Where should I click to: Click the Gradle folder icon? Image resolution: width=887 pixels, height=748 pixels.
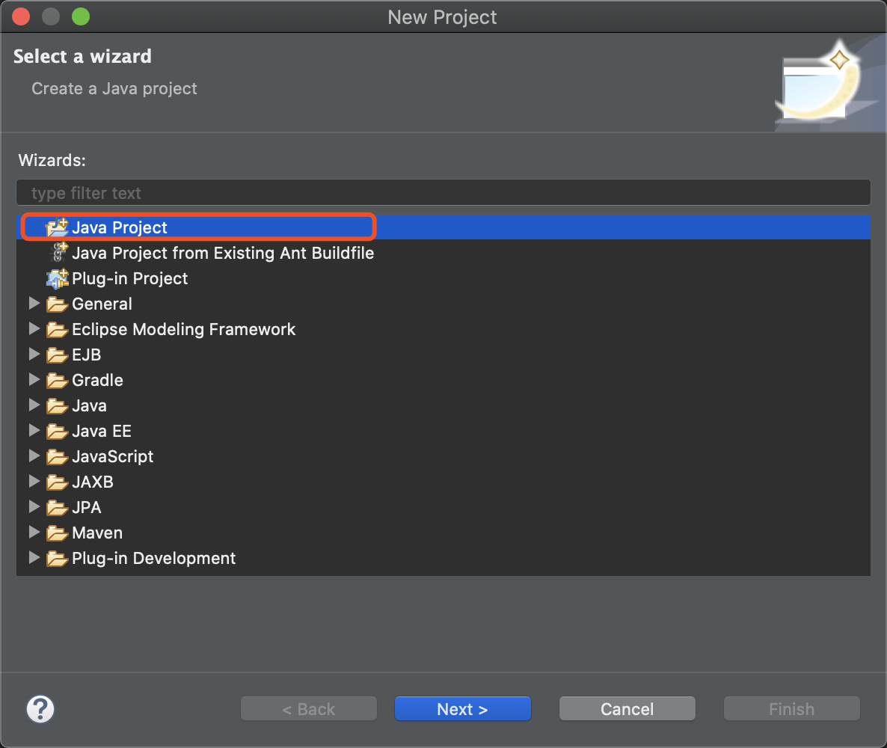point(57,381)
